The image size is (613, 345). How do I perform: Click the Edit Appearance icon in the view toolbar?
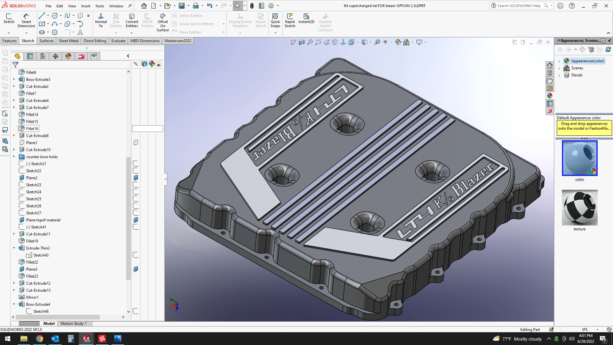pos(398,42)
